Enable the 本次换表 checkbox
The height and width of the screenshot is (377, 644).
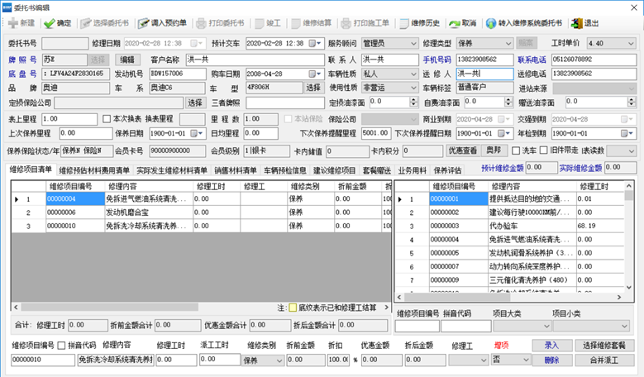[x=107, y=119]
